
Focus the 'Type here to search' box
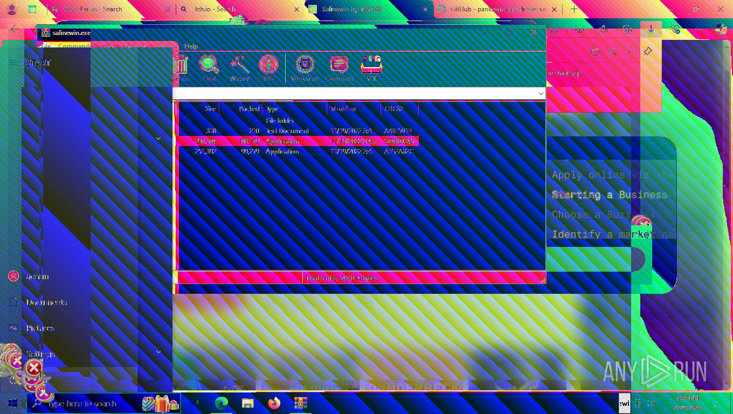click(x=103, y=403)
